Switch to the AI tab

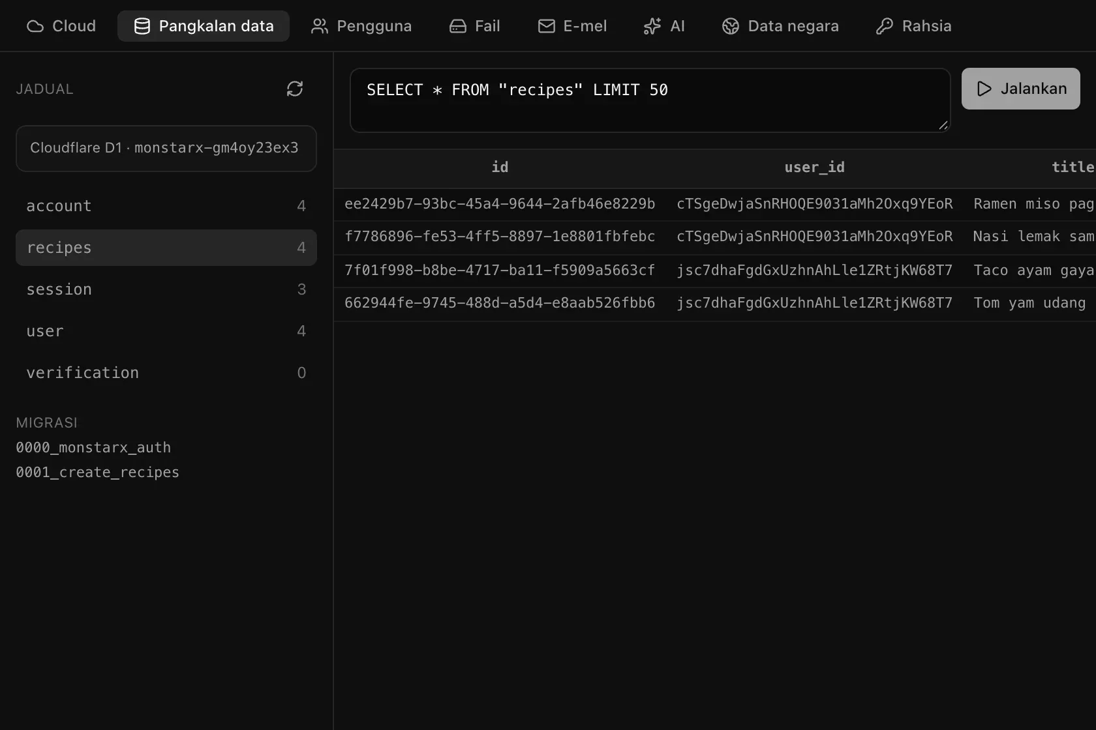point(664,26)
